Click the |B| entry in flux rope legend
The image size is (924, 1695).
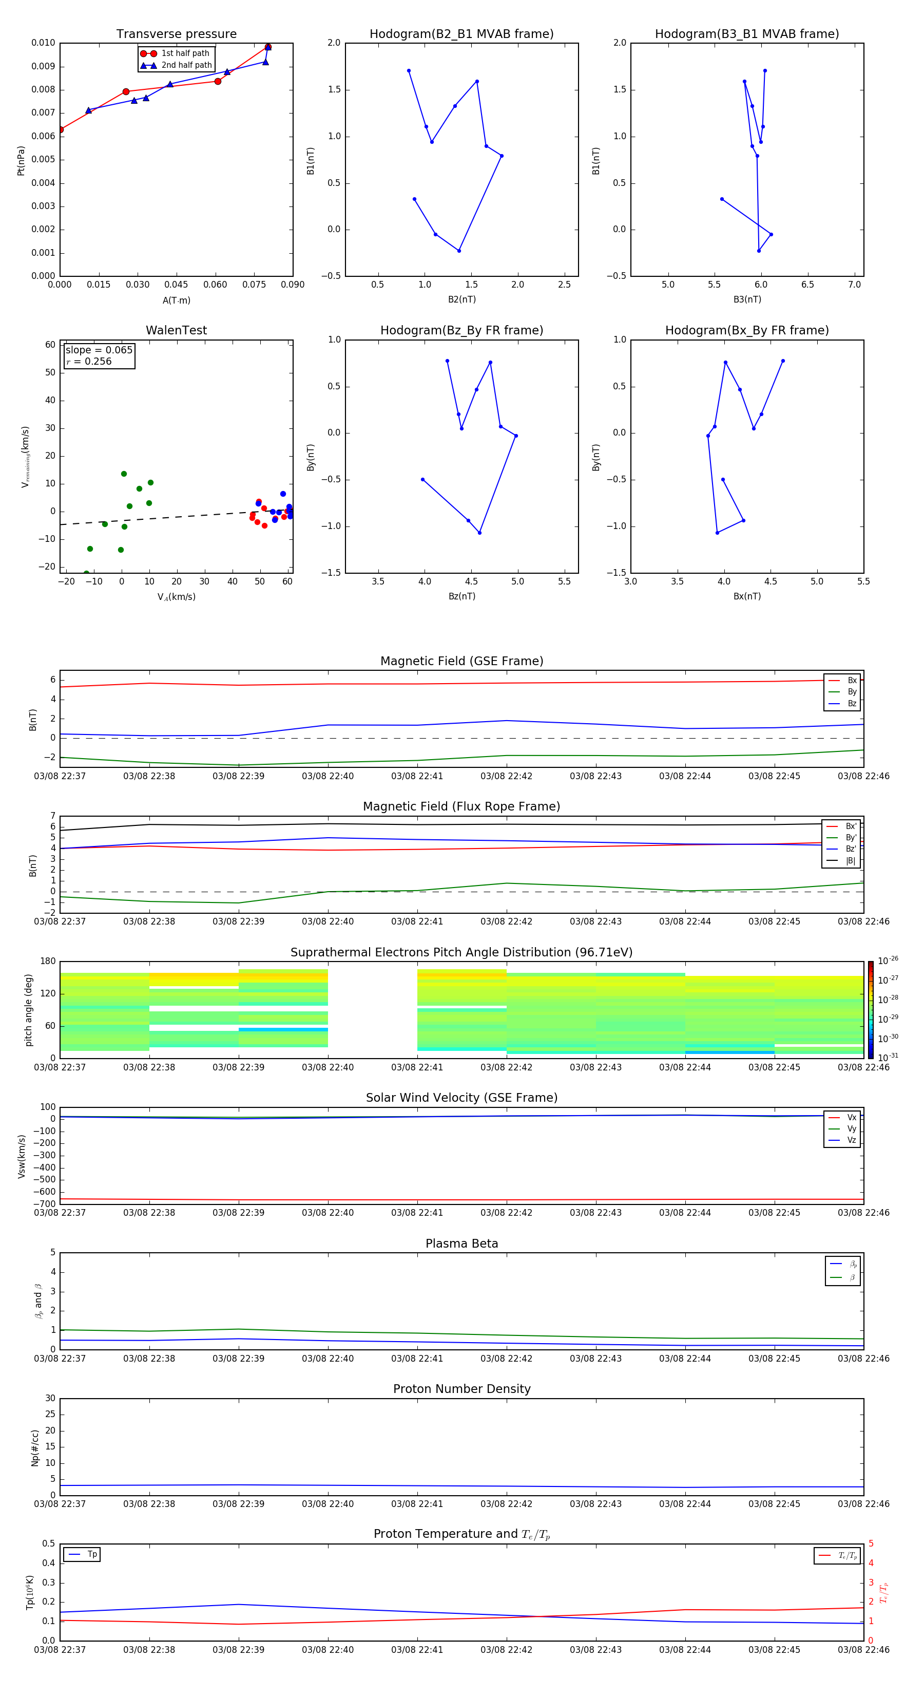click(x=841, y=861)
